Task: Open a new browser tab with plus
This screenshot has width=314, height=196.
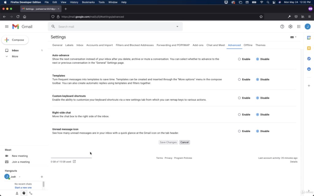Action: point(66,9)
